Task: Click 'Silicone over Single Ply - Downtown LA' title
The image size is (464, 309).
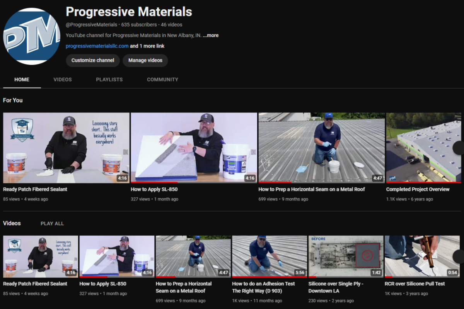Action: [336, 287]
